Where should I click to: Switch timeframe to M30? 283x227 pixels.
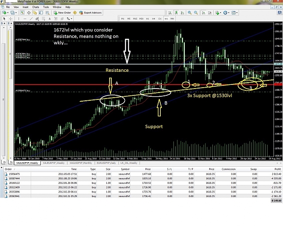pyautogui.click(x=141, y=19)
